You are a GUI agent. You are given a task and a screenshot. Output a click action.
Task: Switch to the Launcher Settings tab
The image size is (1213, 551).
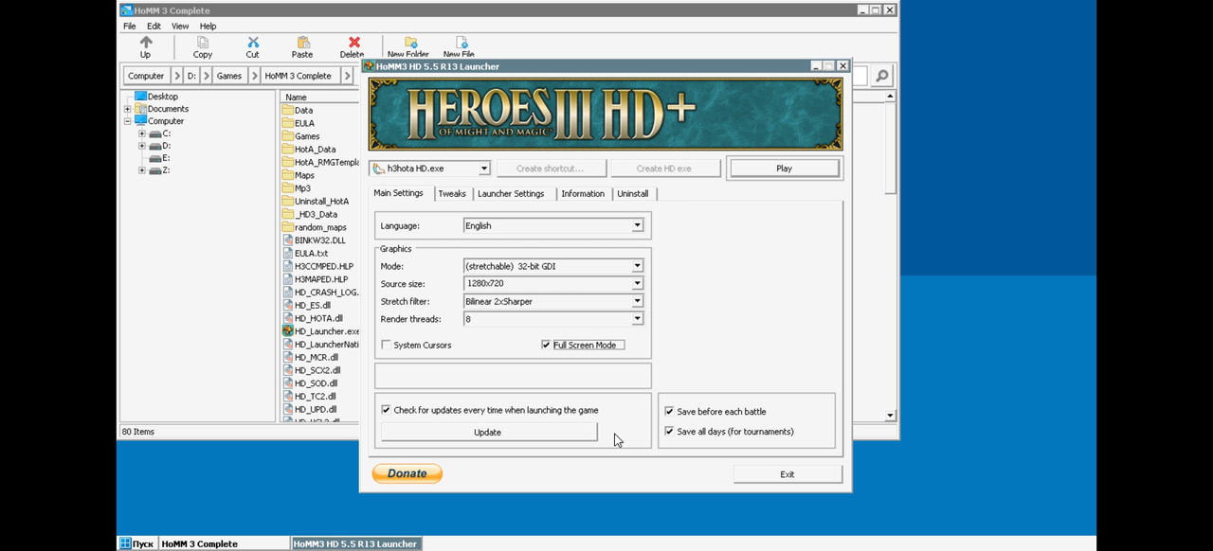coord(511,193)
